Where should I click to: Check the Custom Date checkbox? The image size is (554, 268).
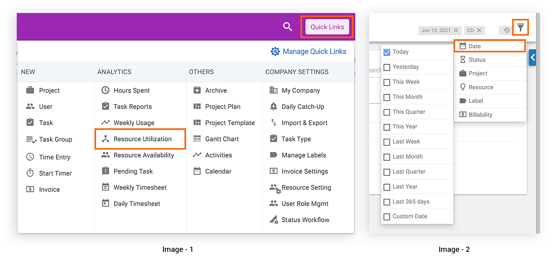(387, 217)
